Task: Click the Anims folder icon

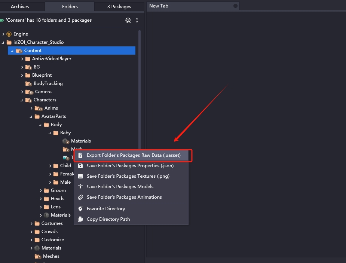Action: click(38, 108)
